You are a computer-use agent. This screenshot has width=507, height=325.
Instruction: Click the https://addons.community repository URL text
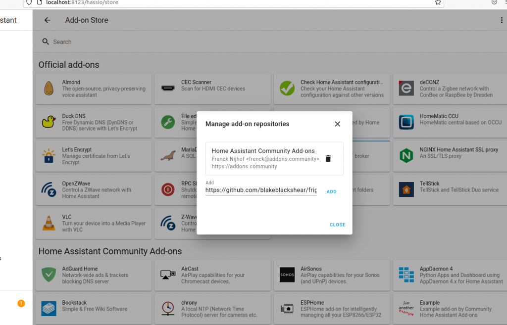245,166
